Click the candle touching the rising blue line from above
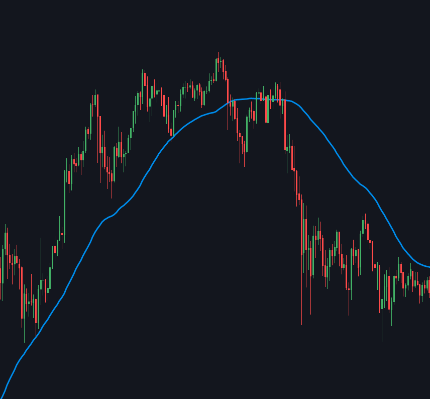The image size is (430, 399). pyautogui.click(x=171, y=132)
